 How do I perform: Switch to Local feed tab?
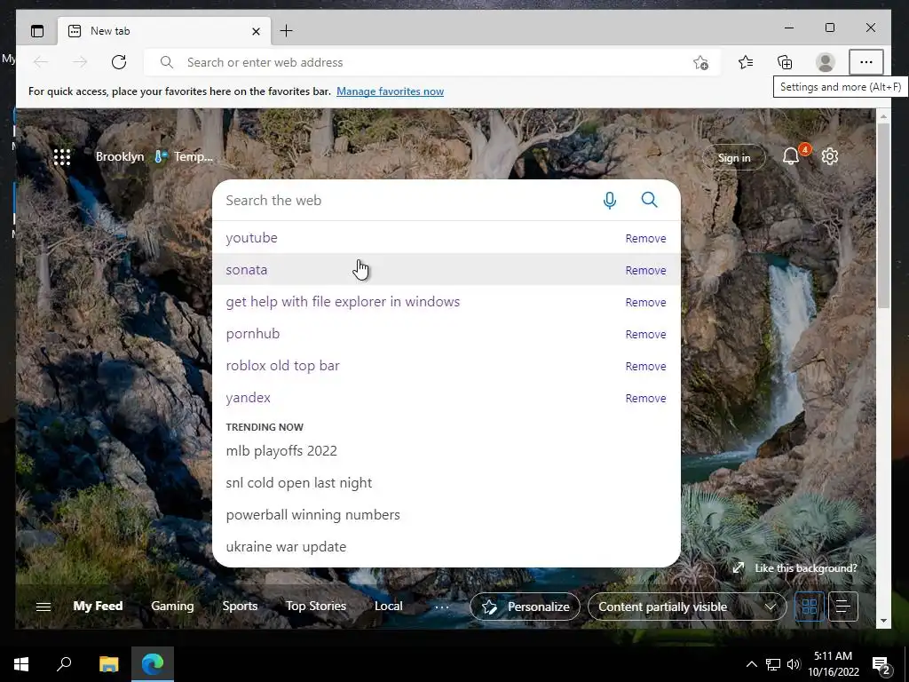click(x=388, y=606)
